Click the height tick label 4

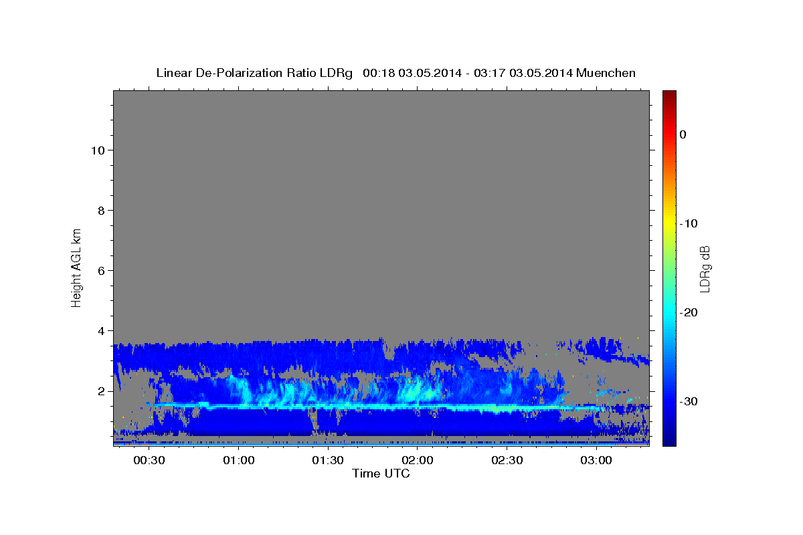(x=101, y=330)
